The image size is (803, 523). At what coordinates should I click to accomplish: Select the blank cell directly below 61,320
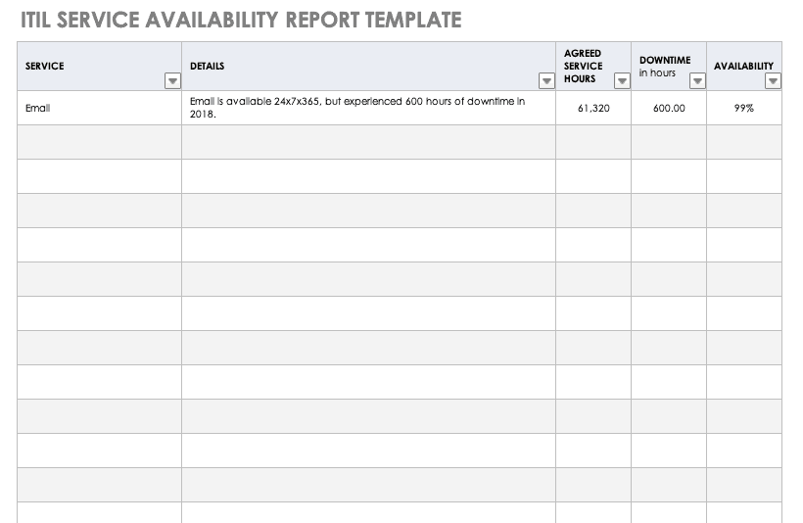click(593, 142)
